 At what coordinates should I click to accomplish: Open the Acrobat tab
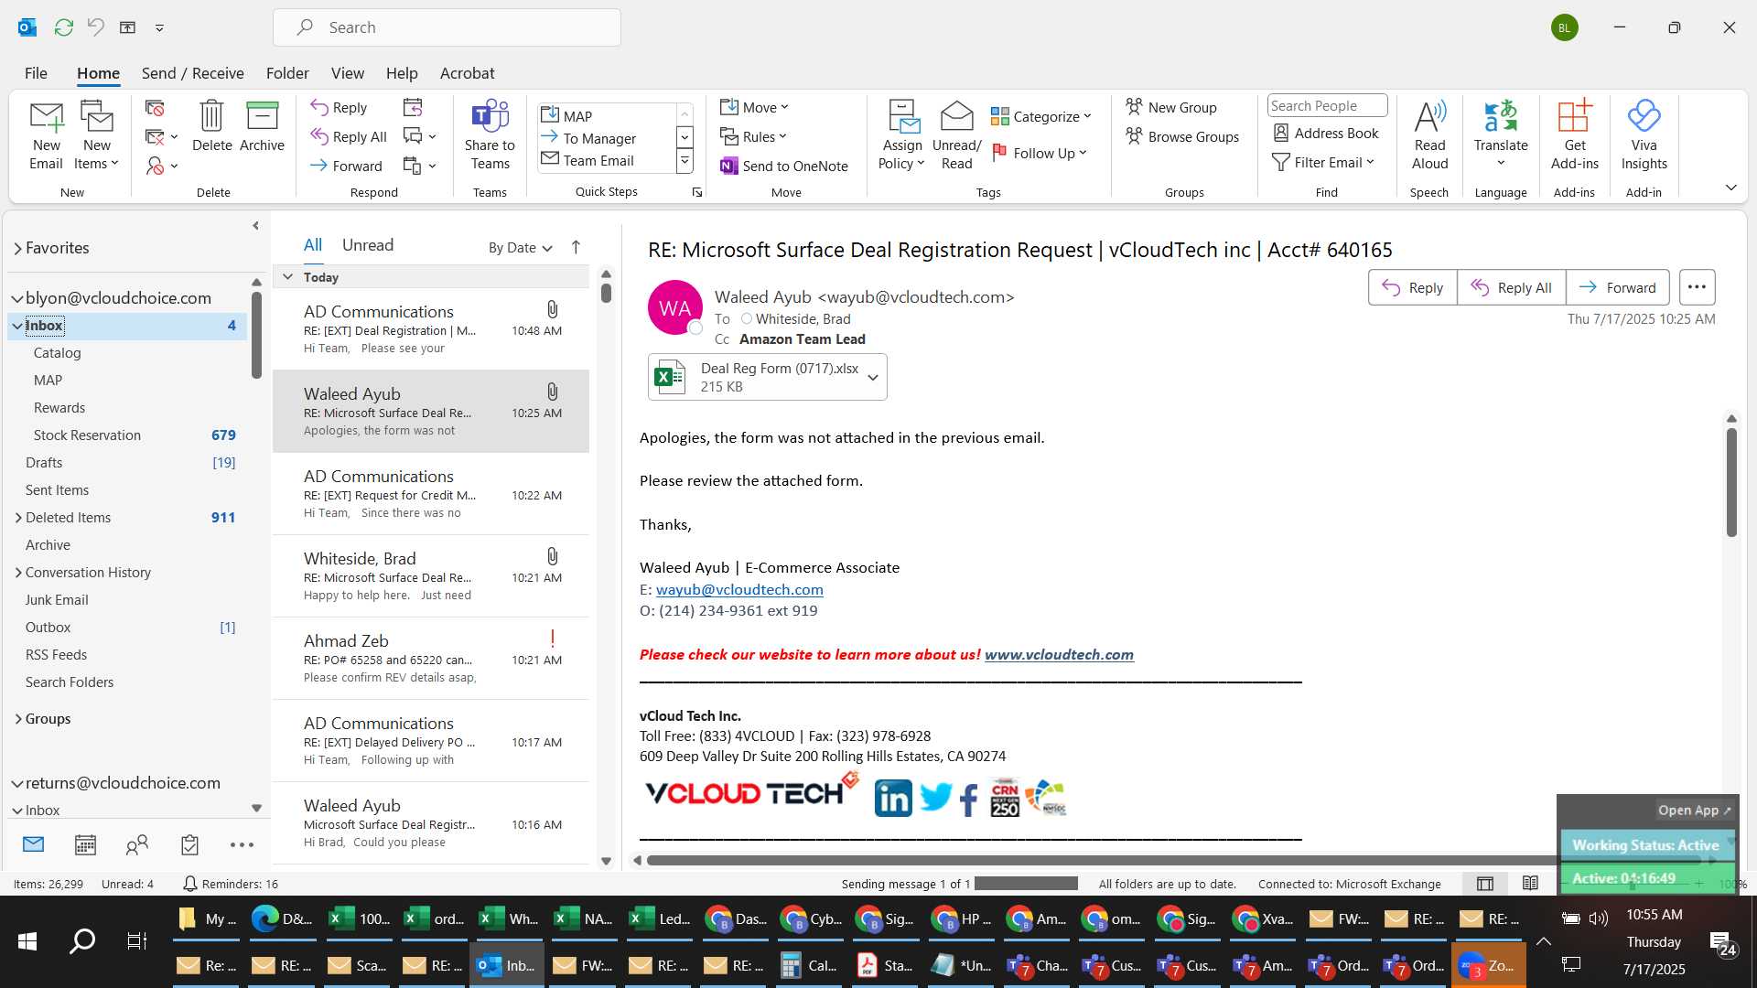[x=467, y=73]
